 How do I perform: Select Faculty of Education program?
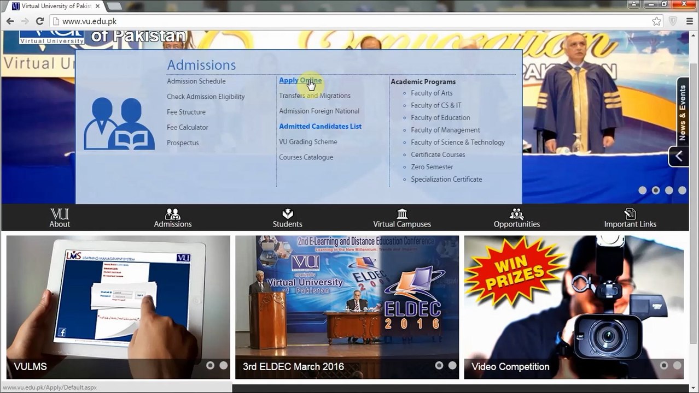[x=440, y=118]
